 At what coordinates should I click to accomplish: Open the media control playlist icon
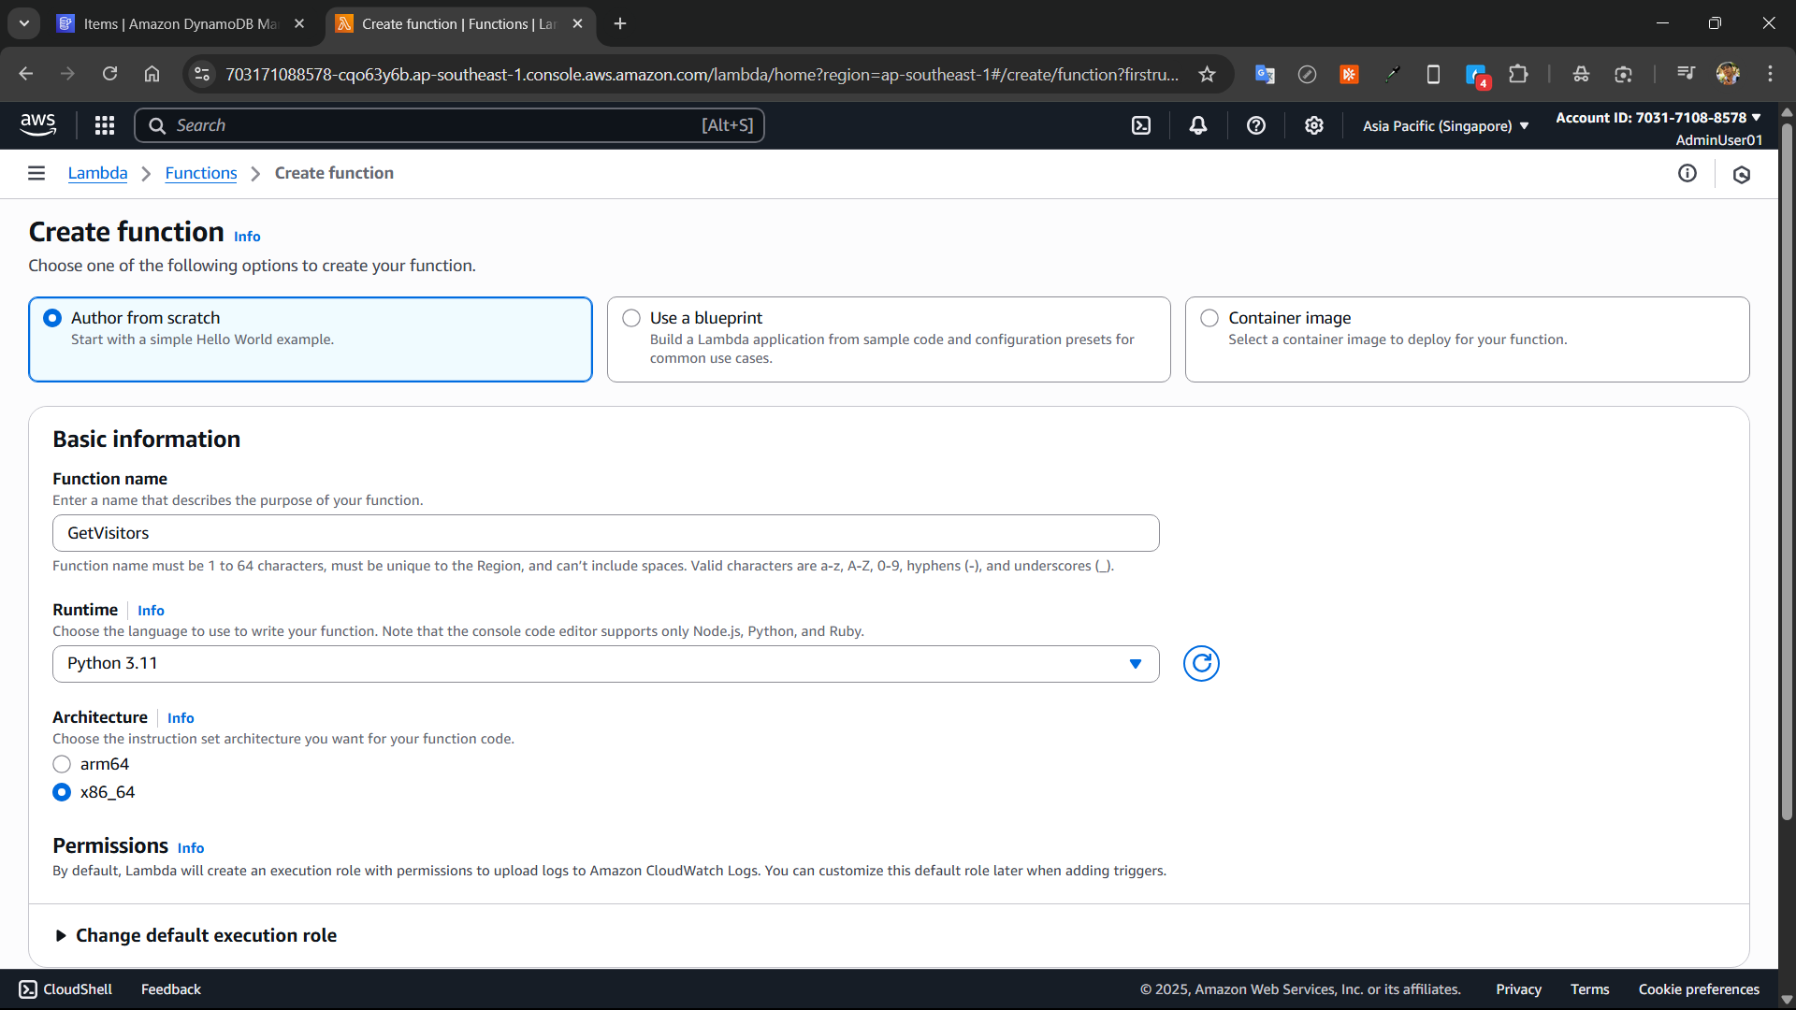click(x=1686, y=74)
